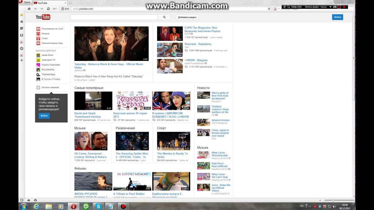Viewport: 374px width, 210px height.
Task: Open The Mamba Is Ready To Strike link
Action: 172,155
